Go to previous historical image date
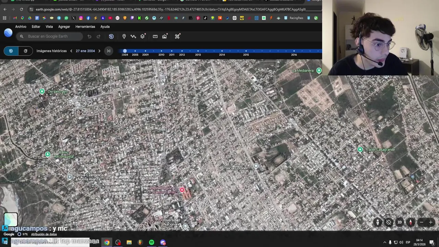 click(71, 51)
